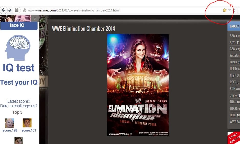
Task: Open the UFC label
Action: point(235,115)
